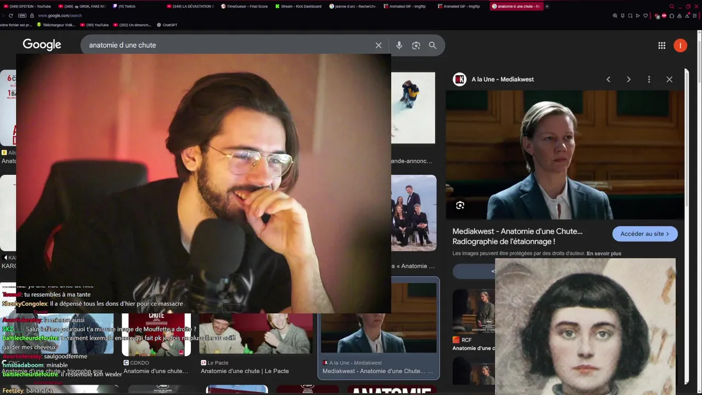Switch to the TimeGuessr - Final Score tab

[x=245, y=7]
